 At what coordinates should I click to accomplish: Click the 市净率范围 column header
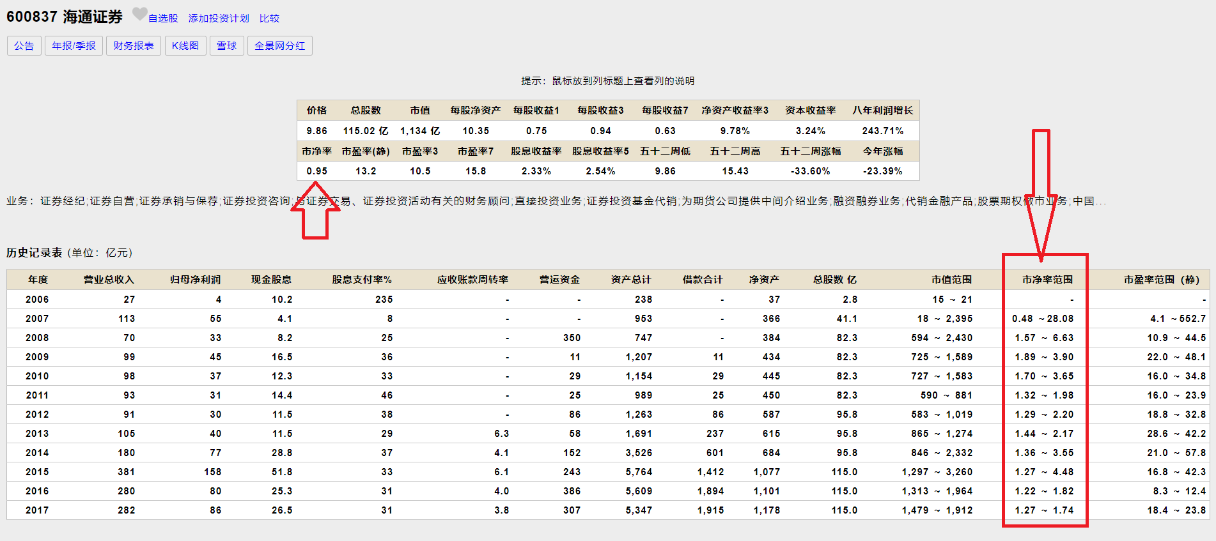[x=1047, y=280]
